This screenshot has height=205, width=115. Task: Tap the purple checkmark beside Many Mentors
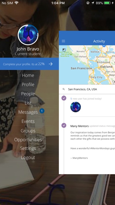pyautogui.click(x=64, y=125)
